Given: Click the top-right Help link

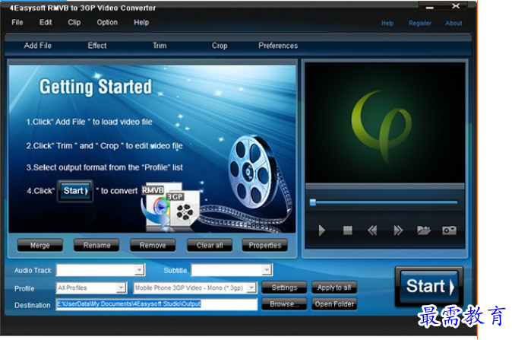Looking at the screenshot, I should (387, 24).
